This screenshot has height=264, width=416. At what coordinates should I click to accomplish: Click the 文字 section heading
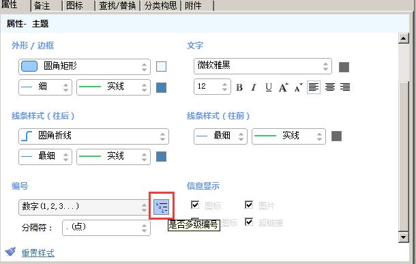195,46
